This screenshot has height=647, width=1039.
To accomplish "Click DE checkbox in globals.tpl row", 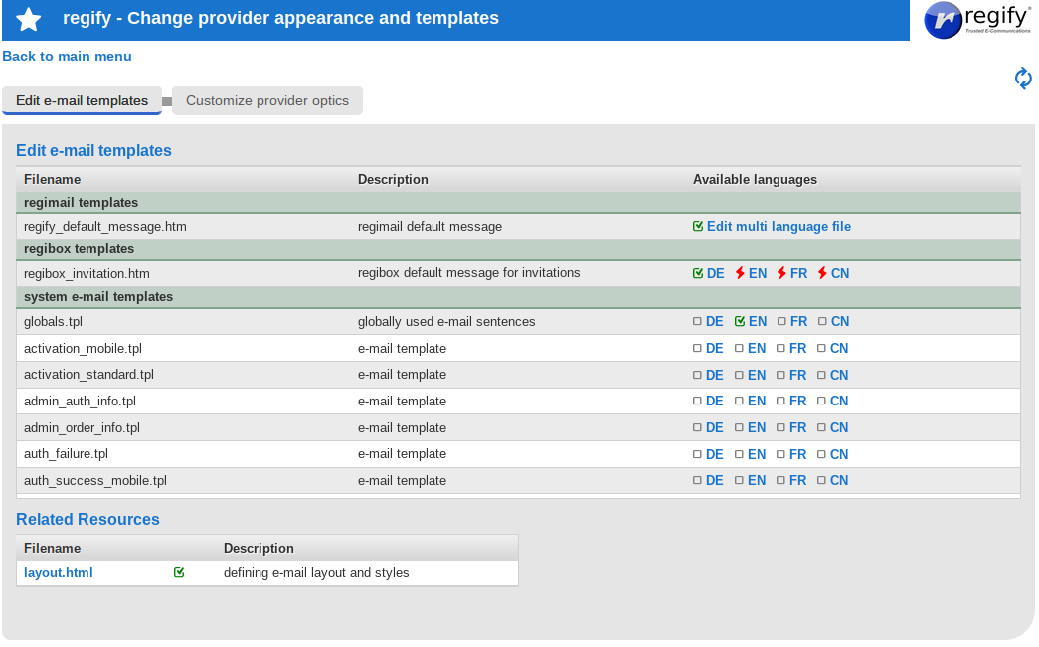I will click(x=697, y=321).
